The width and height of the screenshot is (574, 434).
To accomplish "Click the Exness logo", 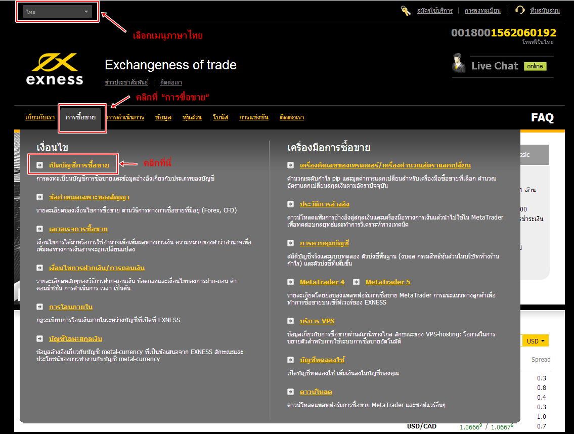I will pos(55,69).
